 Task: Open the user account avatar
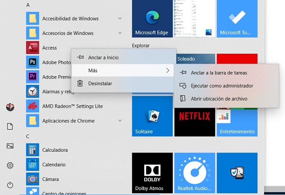pyautogui.click(x=10, y=107)
